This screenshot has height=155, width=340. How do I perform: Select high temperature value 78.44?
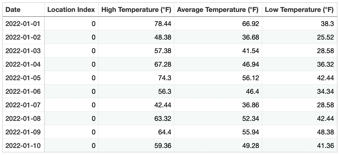tap(162, 24)
